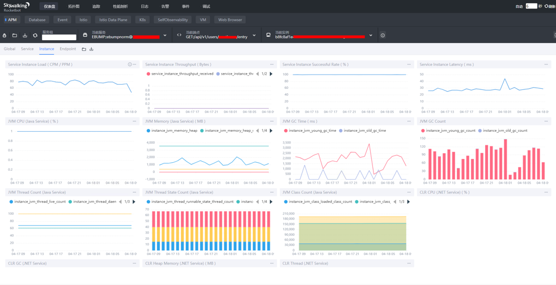
Task: Click the info icon next to instance selector
Action: point(383,36)
